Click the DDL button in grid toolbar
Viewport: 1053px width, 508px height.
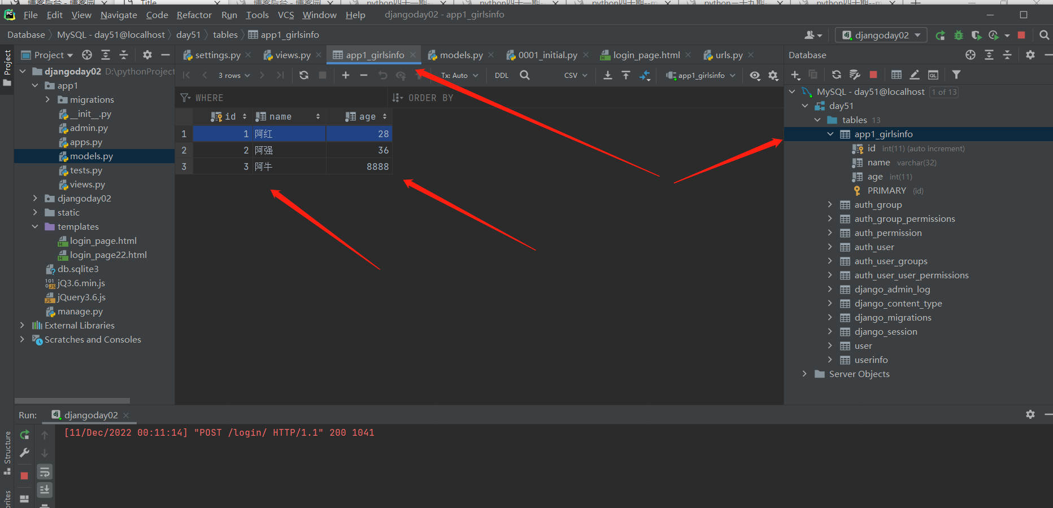point(502,75)
